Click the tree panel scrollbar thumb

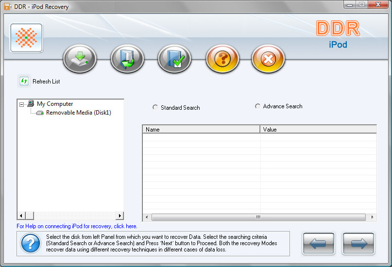point(30,216)
